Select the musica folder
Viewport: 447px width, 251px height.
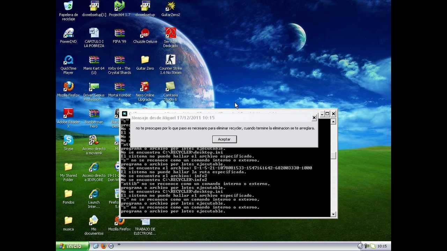[x=68, y=224]
